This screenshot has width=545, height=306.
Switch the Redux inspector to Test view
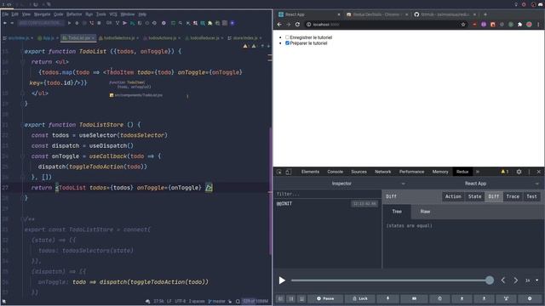click(x=531, y=196)
